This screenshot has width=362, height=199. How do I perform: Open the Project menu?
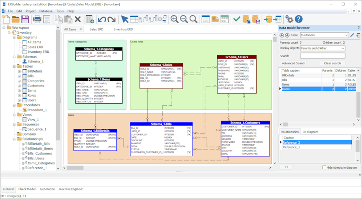coord(30,11)
